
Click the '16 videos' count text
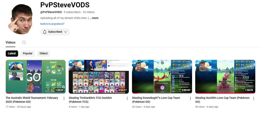pos(89,12)
